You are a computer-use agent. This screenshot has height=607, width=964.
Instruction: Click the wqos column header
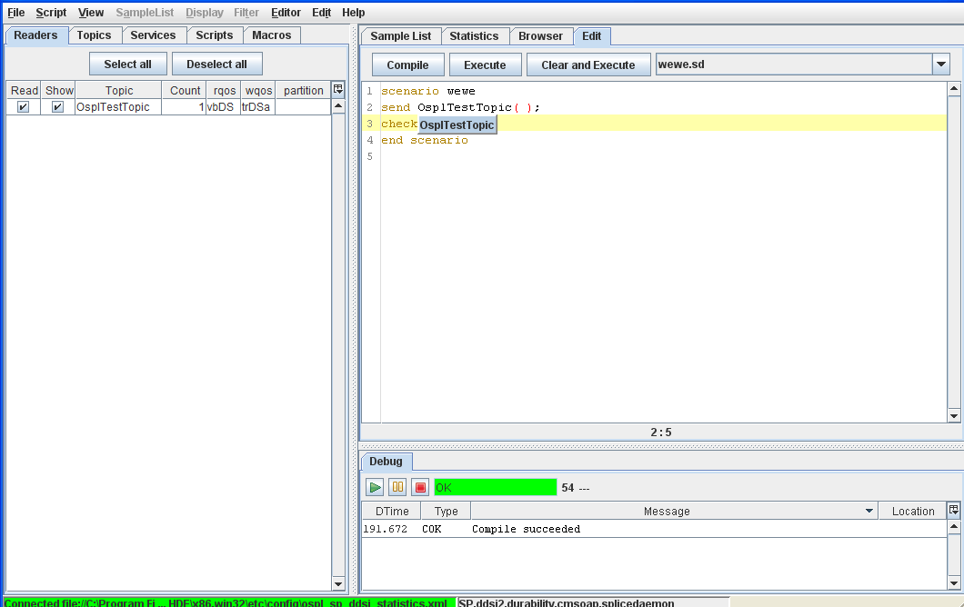(258, 90)
